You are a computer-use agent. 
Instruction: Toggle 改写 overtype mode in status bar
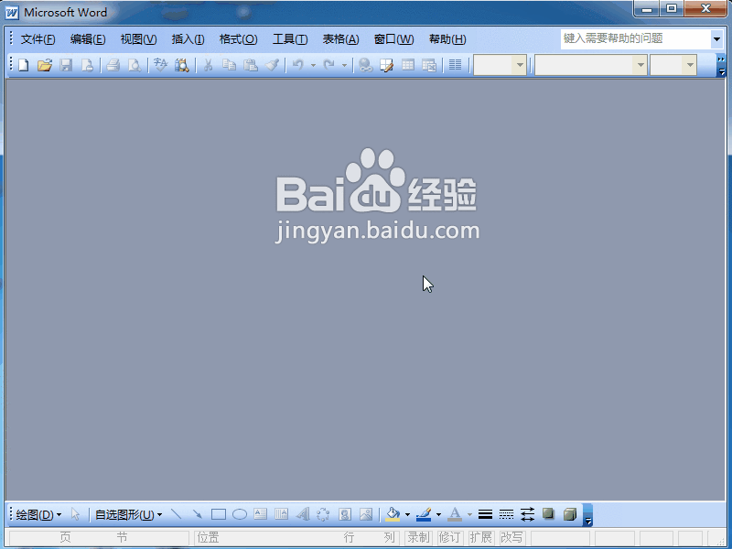tap(512, 538)
